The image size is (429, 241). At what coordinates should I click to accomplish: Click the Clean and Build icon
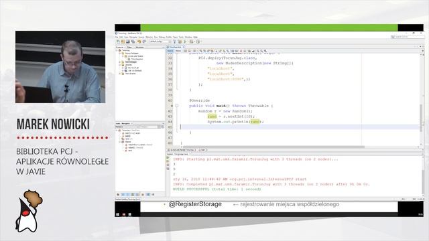tap(180, 42)
